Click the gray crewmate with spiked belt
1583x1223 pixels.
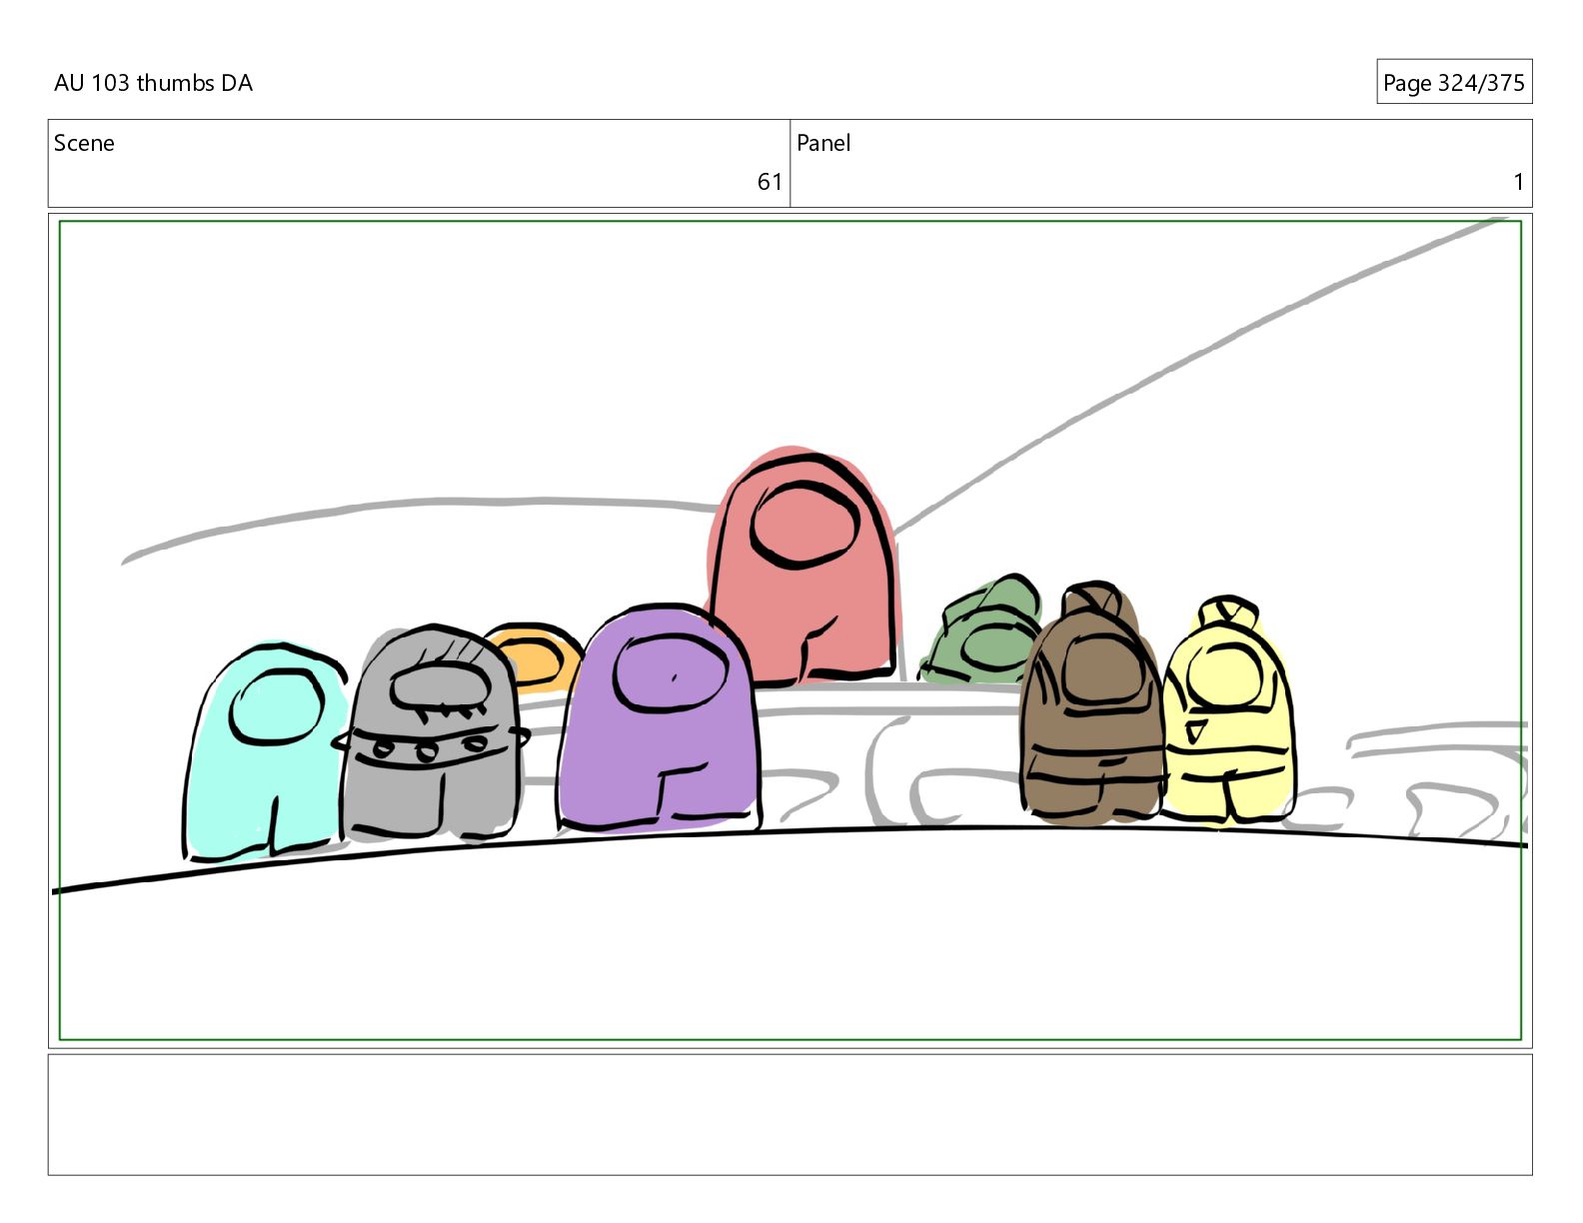(x=432, y=733)
